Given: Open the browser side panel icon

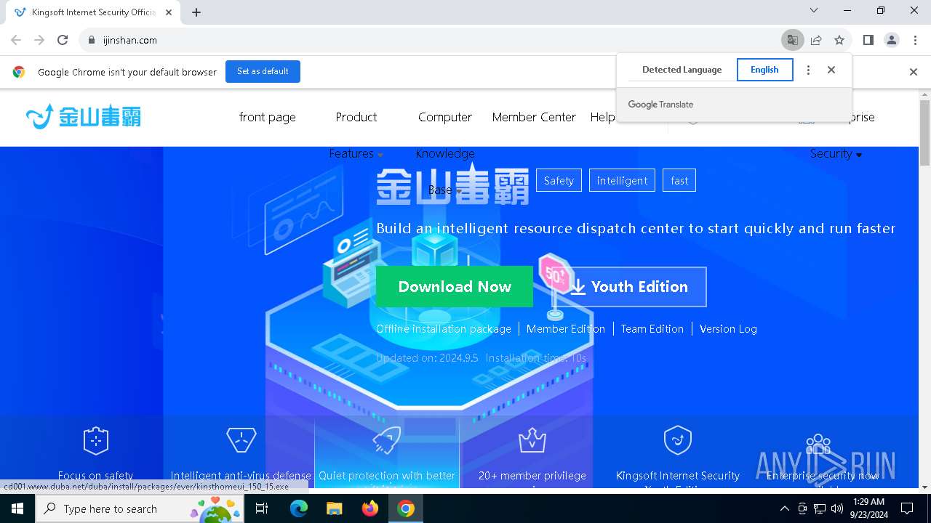Looking at the screenshot, I should click(868, 40).
